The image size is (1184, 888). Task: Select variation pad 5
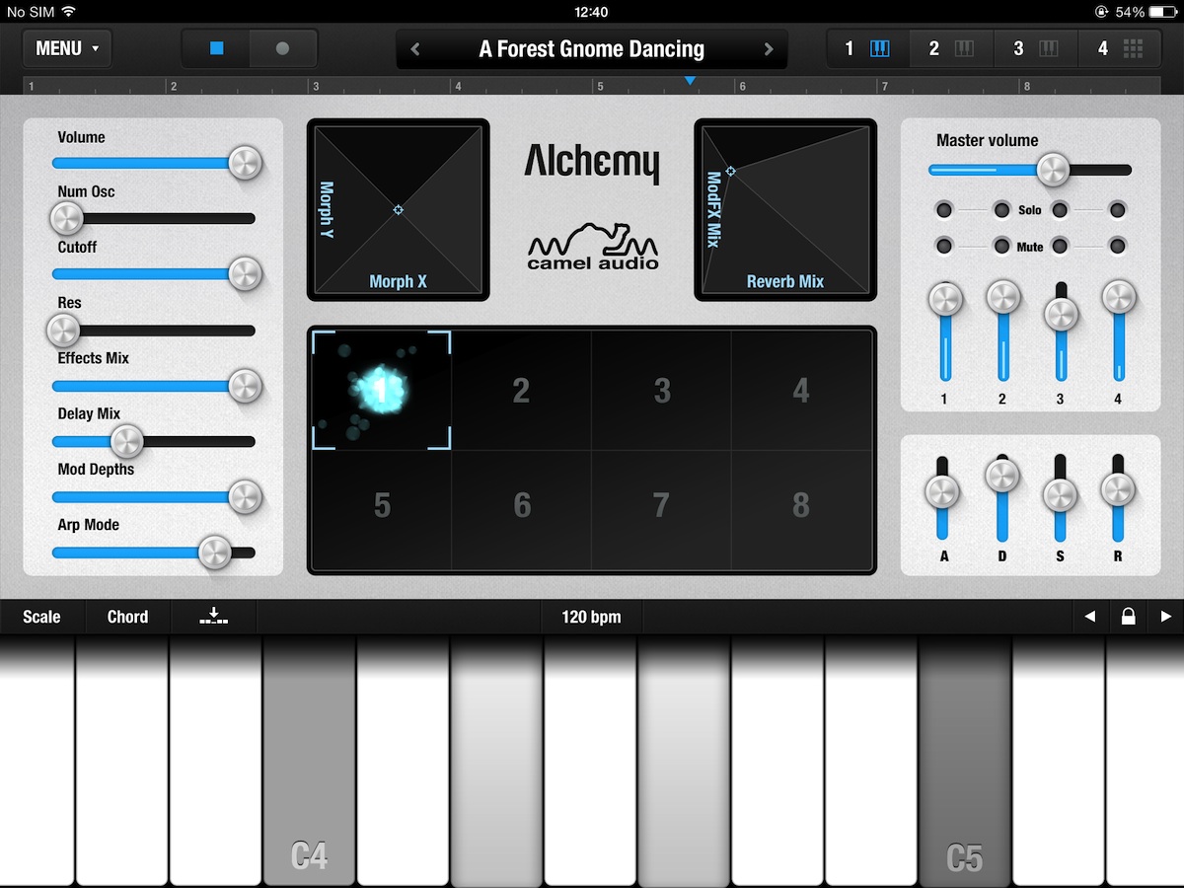pos(382,510)
